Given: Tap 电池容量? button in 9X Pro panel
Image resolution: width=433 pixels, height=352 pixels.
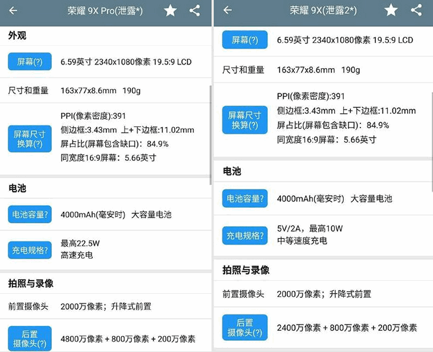Looking at the screenshot, I should (x=30, y=214).
